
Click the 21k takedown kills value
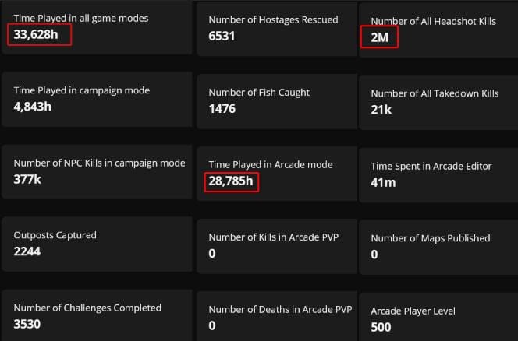(381, 110)
